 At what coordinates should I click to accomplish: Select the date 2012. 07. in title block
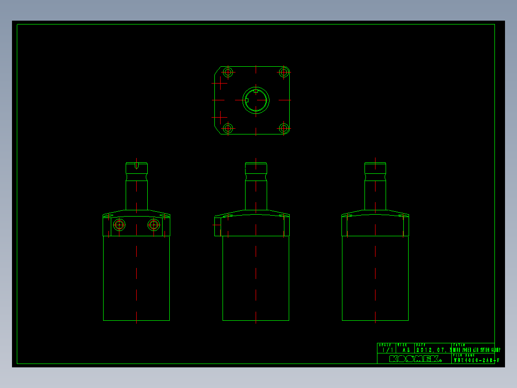pos(434,350)
